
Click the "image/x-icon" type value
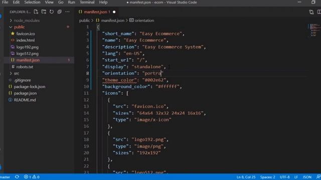point(152,119)
